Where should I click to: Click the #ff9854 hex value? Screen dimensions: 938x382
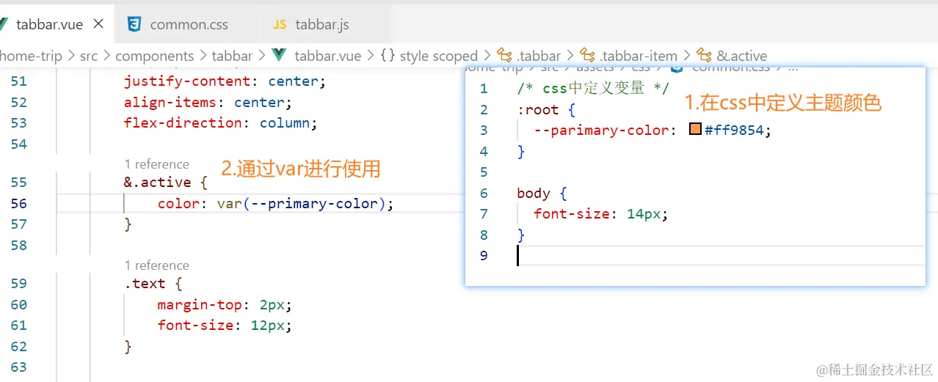click(735, 131)
